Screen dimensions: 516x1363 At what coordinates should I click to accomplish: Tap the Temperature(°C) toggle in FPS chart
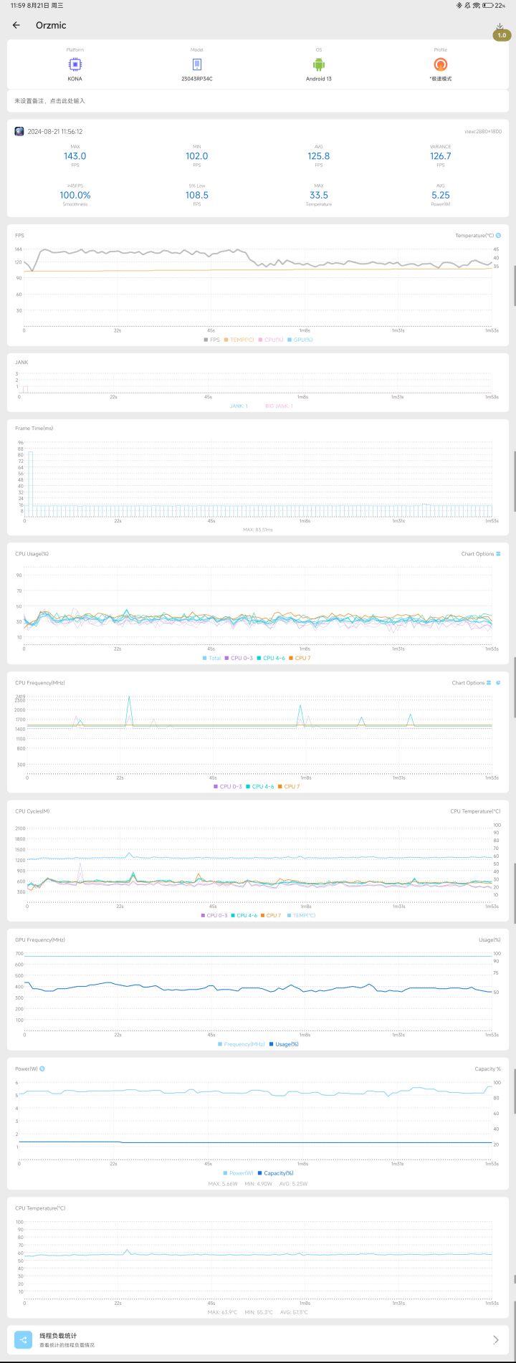498,235
